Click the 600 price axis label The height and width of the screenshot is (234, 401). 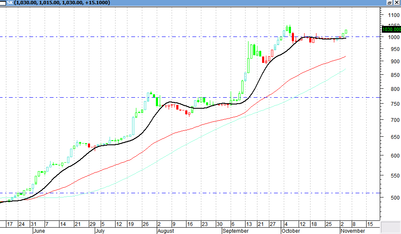[395, 156]
